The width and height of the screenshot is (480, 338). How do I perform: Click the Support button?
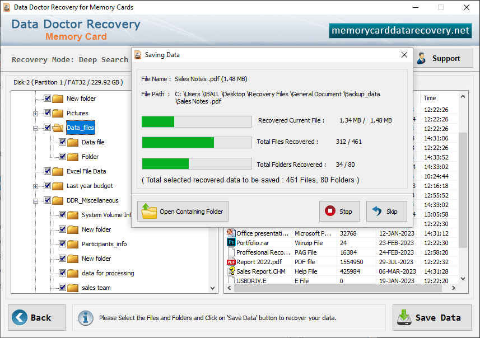(443, 58)
